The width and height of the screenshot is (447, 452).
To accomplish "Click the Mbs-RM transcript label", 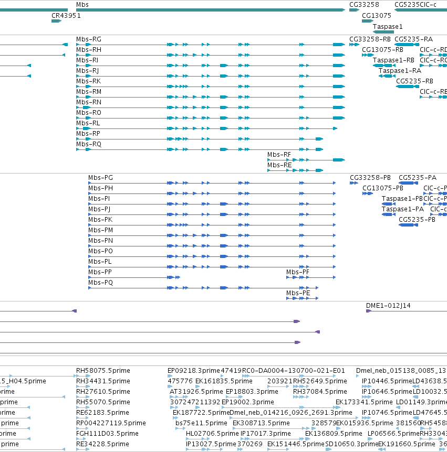I will point(89,92).
